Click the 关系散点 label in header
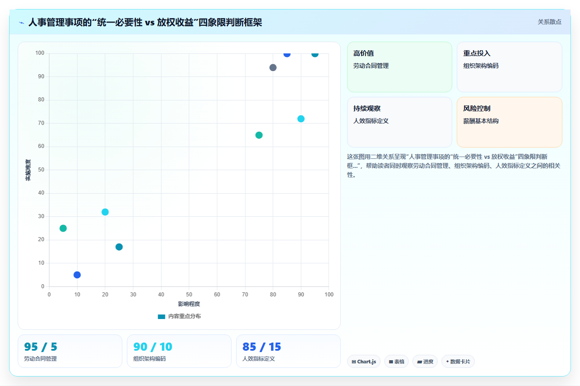Screen dimensions: 580x386 click(550, 22)
